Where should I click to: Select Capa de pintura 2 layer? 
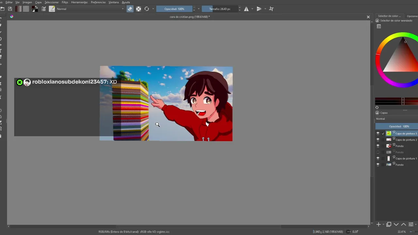coord(406,140)
